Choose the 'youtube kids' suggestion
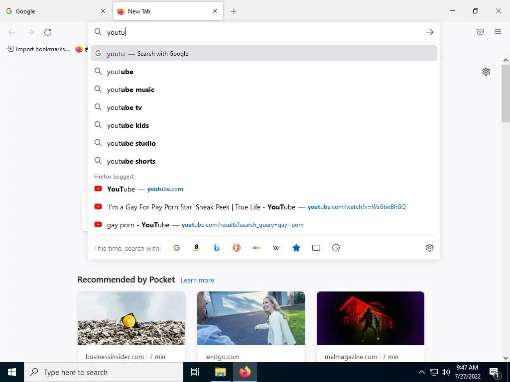Screen dimensions: 510x382 [264, 125]
